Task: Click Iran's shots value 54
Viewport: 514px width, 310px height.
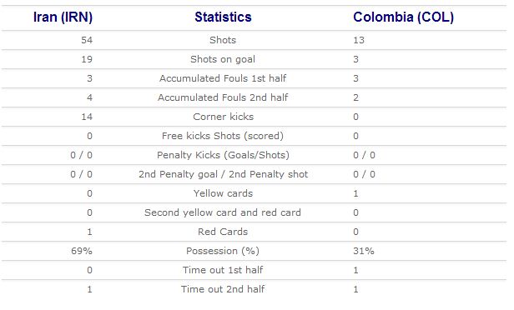Action: point(87,40)
